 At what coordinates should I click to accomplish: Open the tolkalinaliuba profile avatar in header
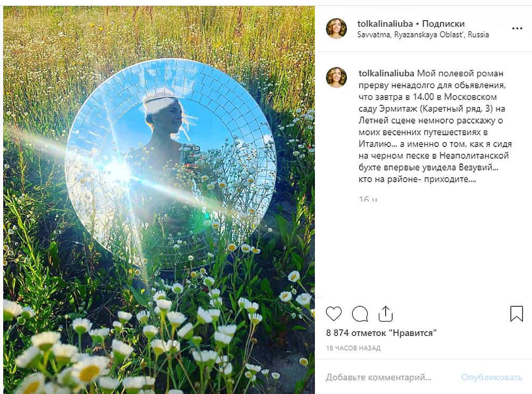click(336, 29)
